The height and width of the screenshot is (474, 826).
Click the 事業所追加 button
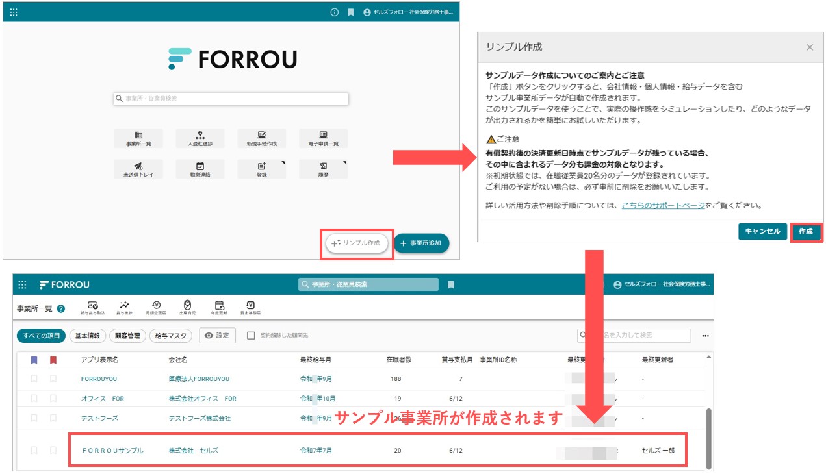tap(421, 243)
